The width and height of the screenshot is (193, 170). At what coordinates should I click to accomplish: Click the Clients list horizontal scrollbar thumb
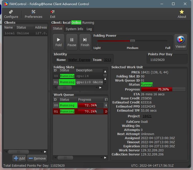(18, 152)
